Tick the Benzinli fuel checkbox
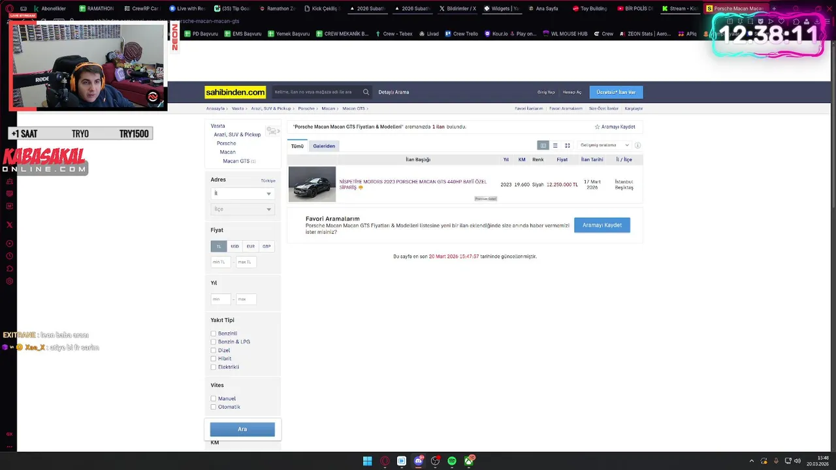 point(213,334)
